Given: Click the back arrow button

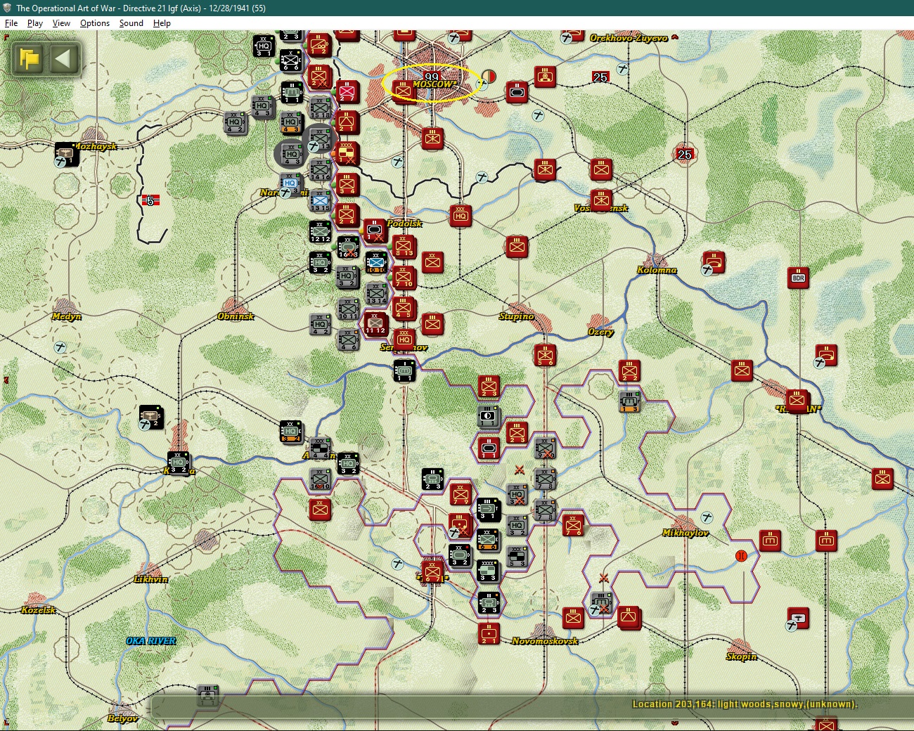Looking at the screenshot, I should (x=63, y=58).
